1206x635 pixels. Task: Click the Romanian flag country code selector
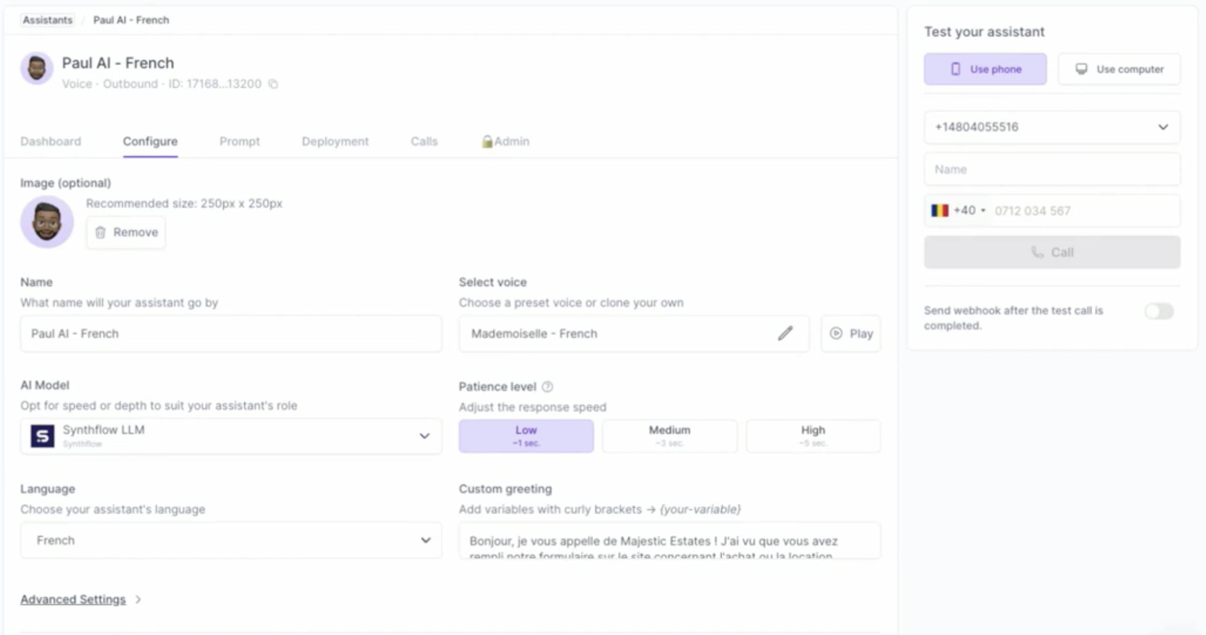(x=957, y=210)
